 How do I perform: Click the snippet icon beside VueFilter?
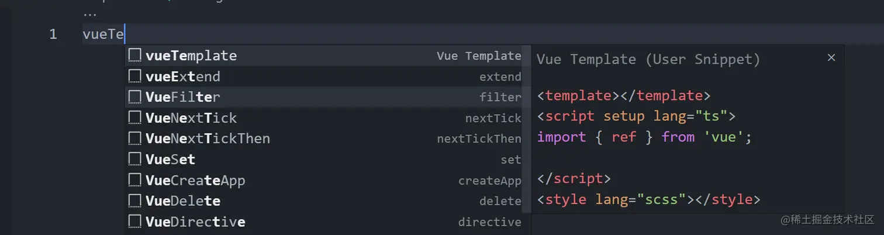pyautogui.click(x=135, y=97)
